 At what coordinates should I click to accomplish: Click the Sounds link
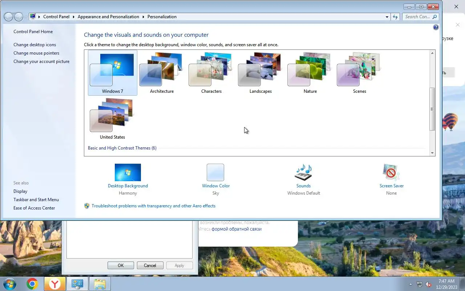point(303,186)
